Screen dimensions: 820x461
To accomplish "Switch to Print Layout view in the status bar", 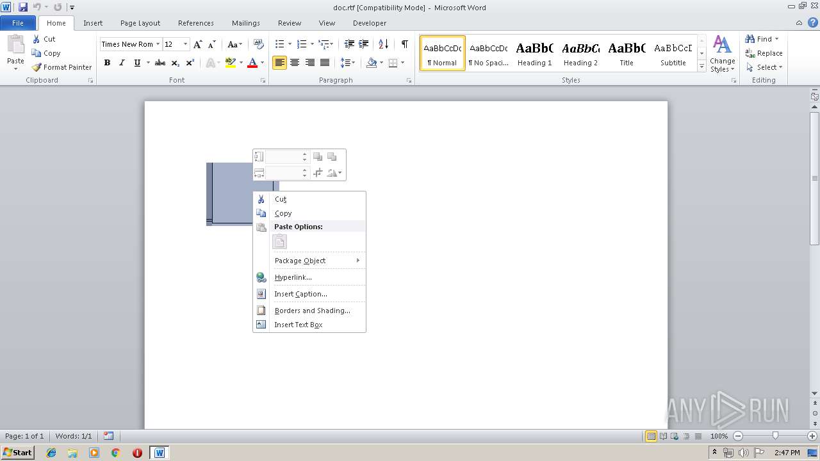I will (x=651, y=436).
